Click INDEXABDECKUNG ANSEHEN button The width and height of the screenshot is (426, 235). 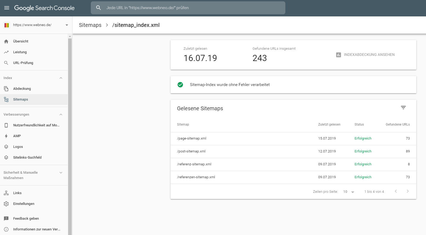[365, 55]
